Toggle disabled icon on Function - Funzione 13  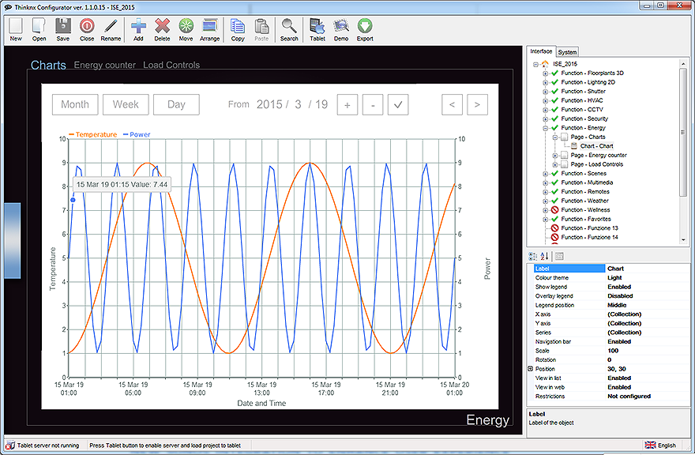point(554,228)
